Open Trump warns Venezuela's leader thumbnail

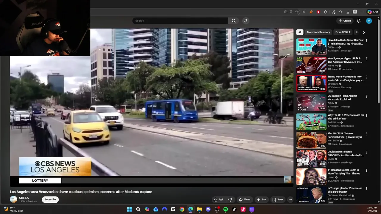(311, 83)
